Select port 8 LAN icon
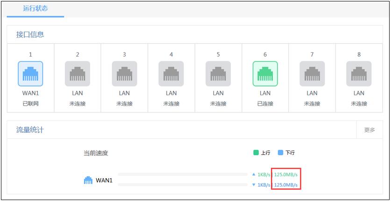The height and width of the screenshot is (201, 391). (359, 74)
